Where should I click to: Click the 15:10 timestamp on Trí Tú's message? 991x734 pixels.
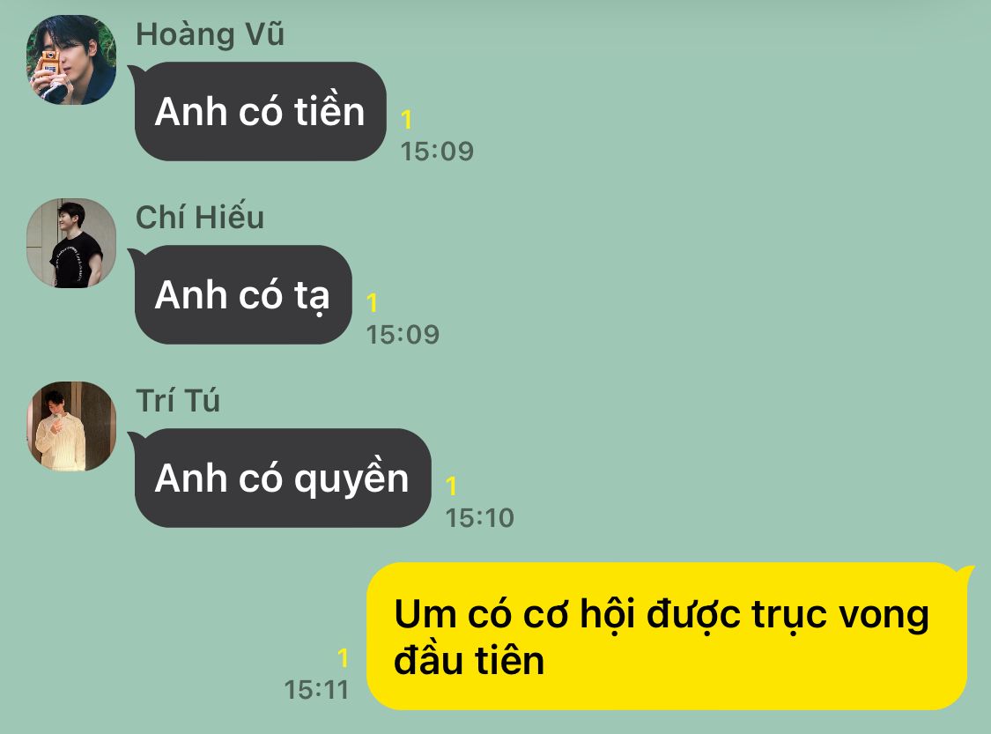coord(480,518)
